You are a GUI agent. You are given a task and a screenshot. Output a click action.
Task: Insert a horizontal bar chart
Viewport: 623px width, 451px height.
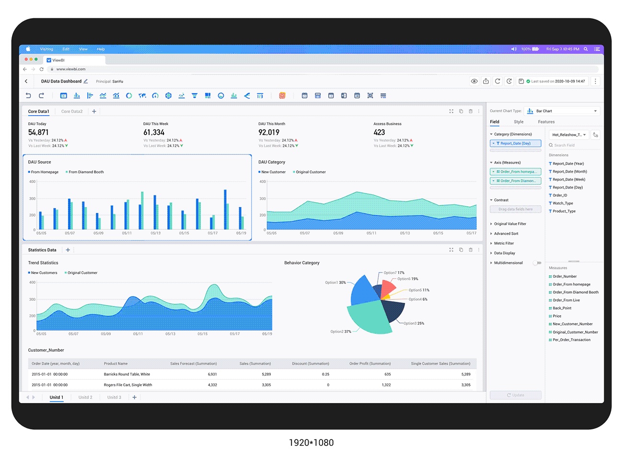tap(90, 95)
